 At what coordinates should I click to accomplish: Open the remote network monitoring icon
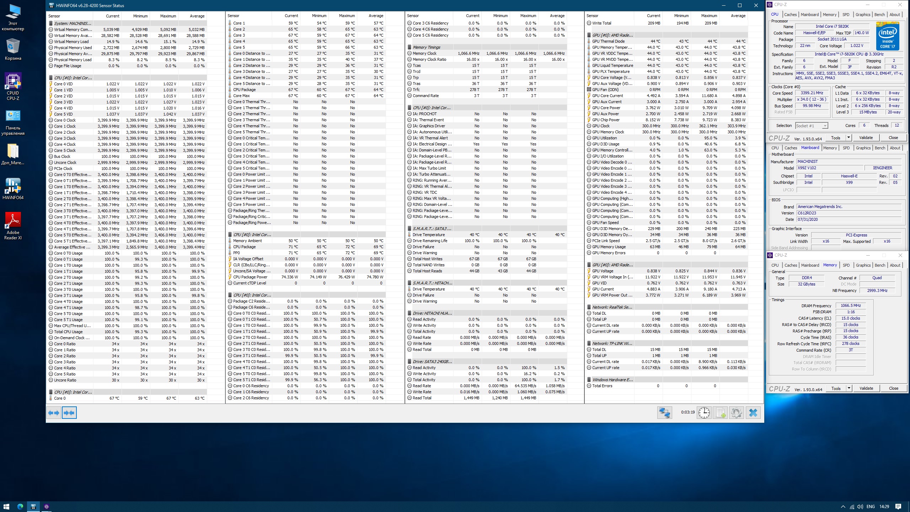pos(664,412)
